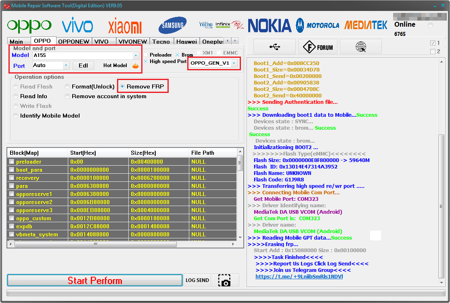
Task: Toggle the High speed Port checkbox
Action: point(146,61)
